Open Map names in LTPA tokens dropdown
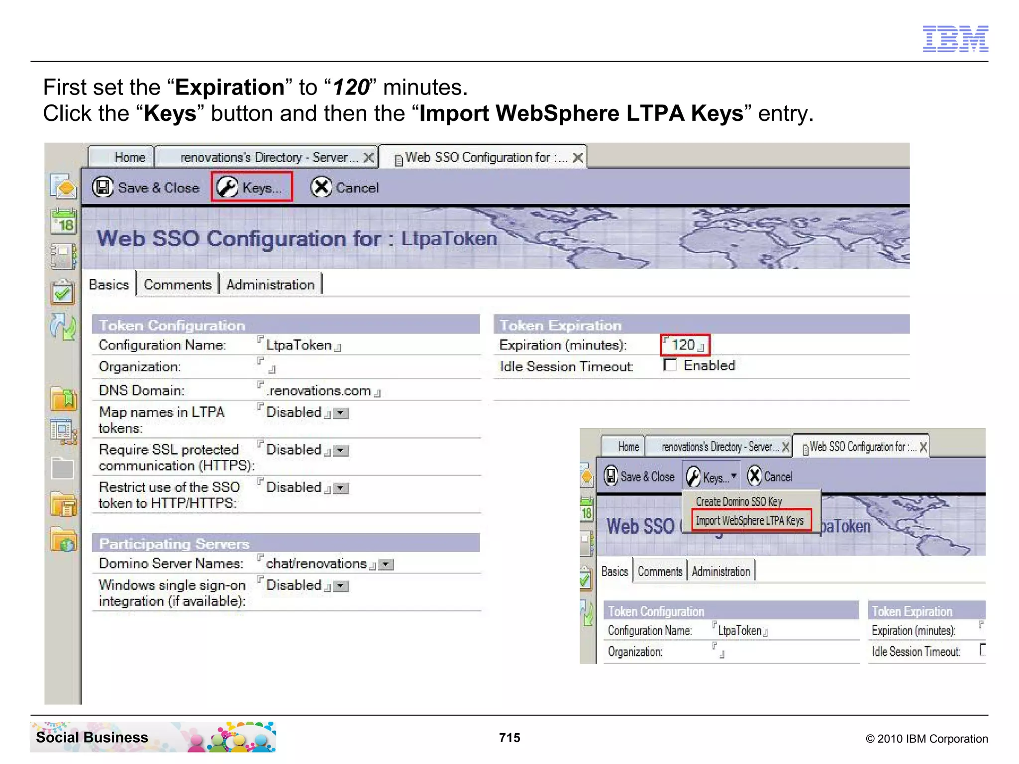1019x764 pixels. coord(341,413)
